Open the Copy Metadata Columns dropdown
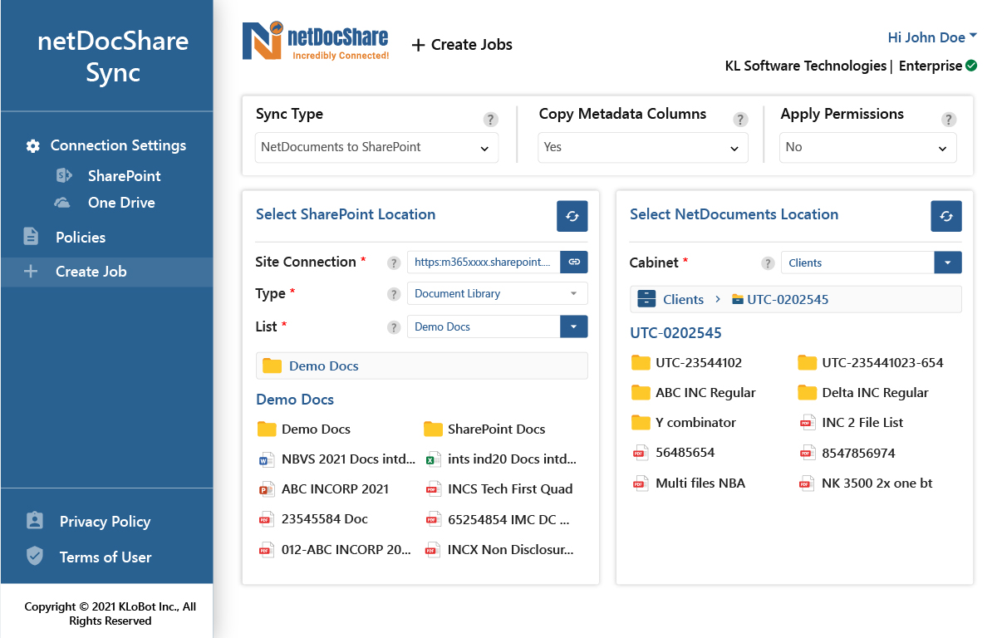Image resolution: width=997 pixels, height=638 pixels. (643, 147)
